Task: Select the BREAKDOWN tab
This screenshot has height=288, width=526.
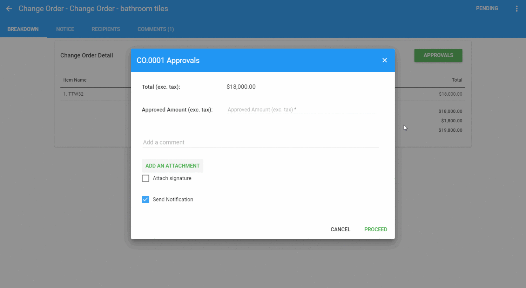Action: click(23, 29)
